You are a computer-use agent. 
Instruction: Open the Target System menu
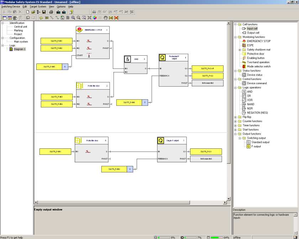(38, 6)
